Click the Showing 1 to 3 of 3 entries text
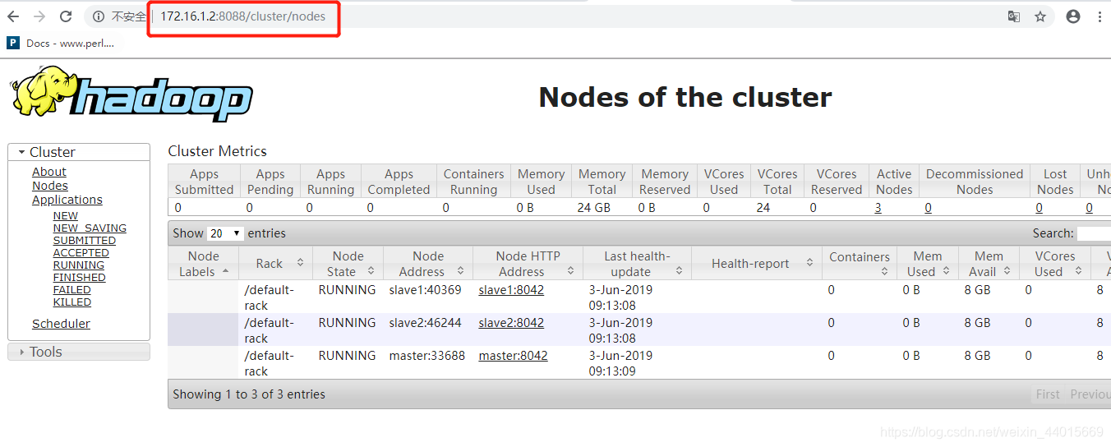Viewport: 1111px width, 447px height. pos(249,394)
